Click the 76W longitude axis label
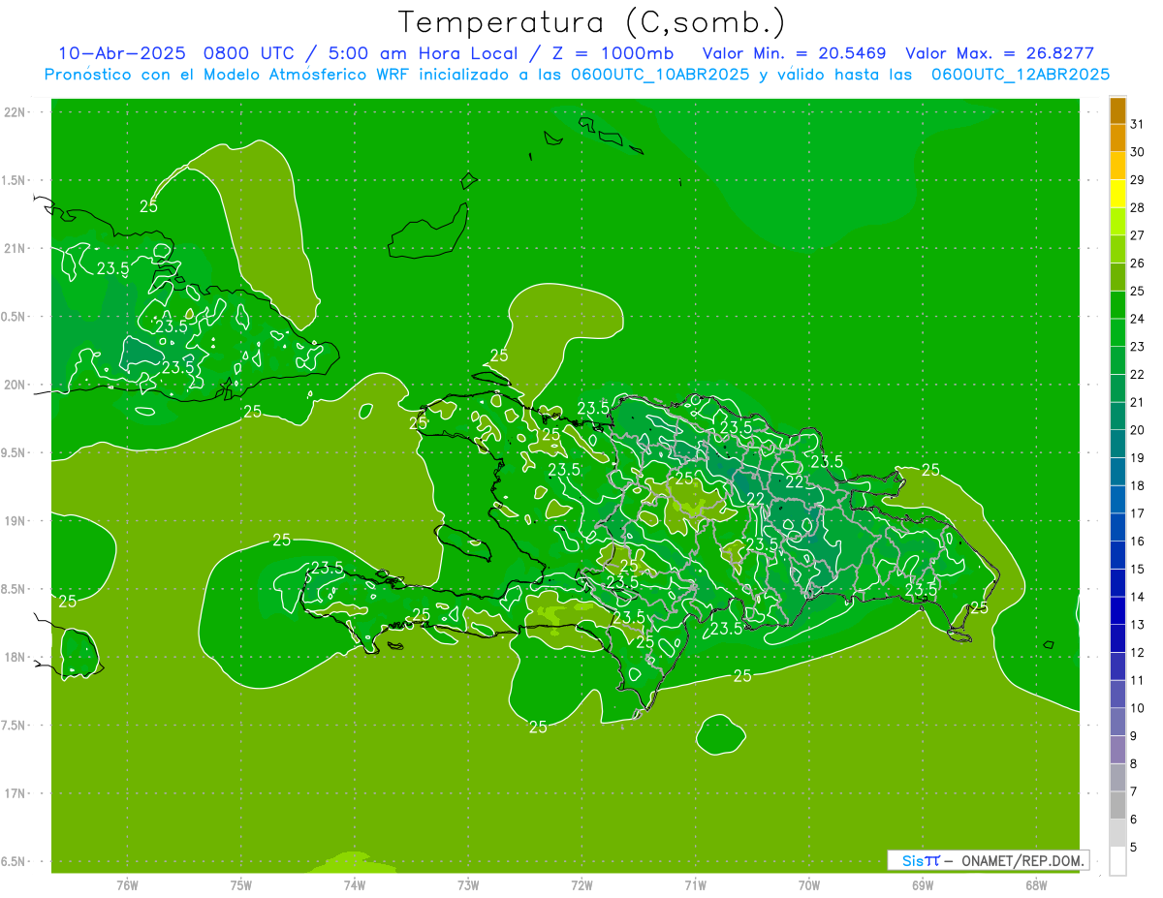1163x898 pixels. click(x=127, y=884)
